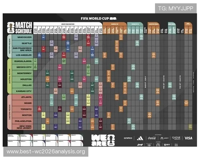
Task: Open the Group E standings card
Action: pyautogui.click(x=64, y=137)
